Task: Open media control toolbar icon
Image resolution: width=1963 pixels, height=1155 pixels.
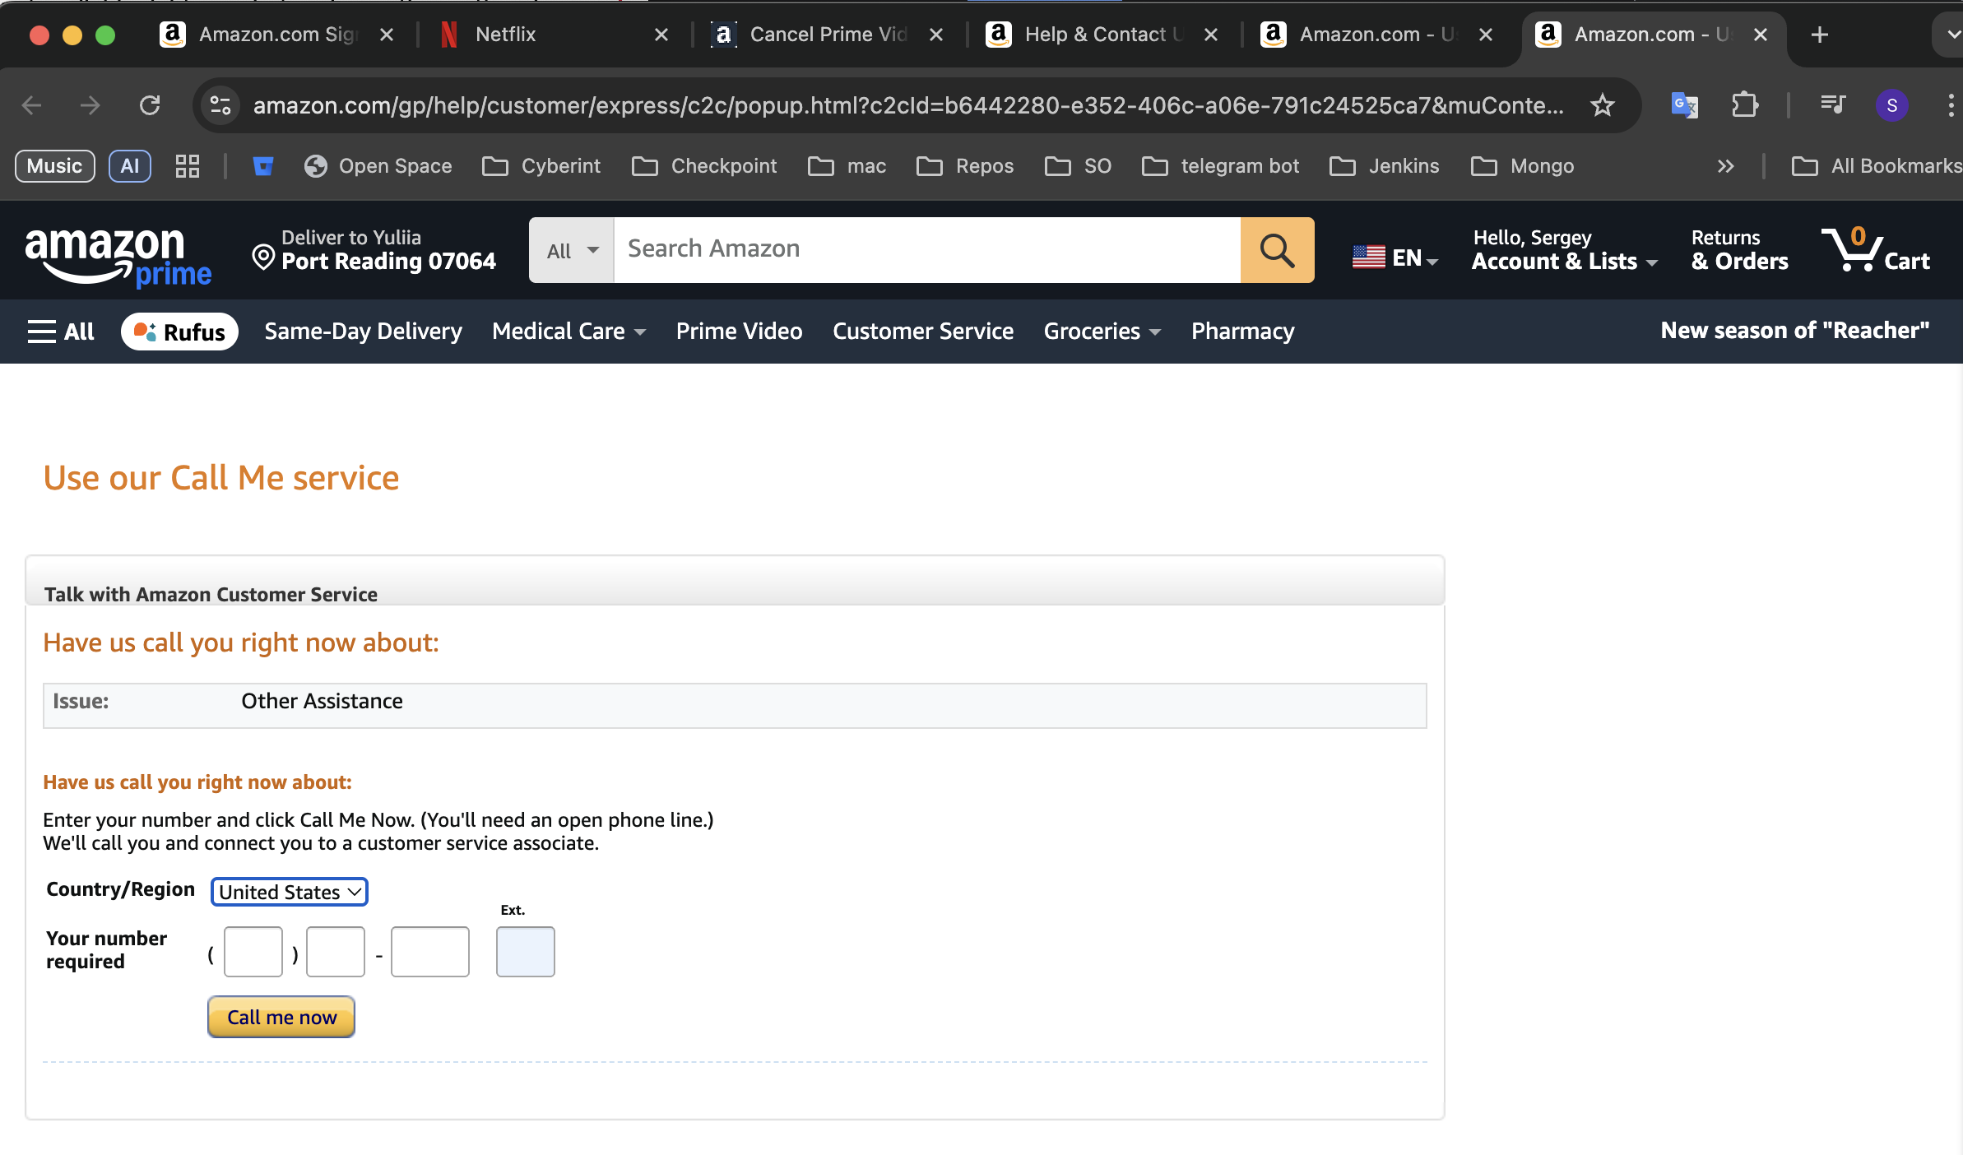Action: tap(1832, 105)
